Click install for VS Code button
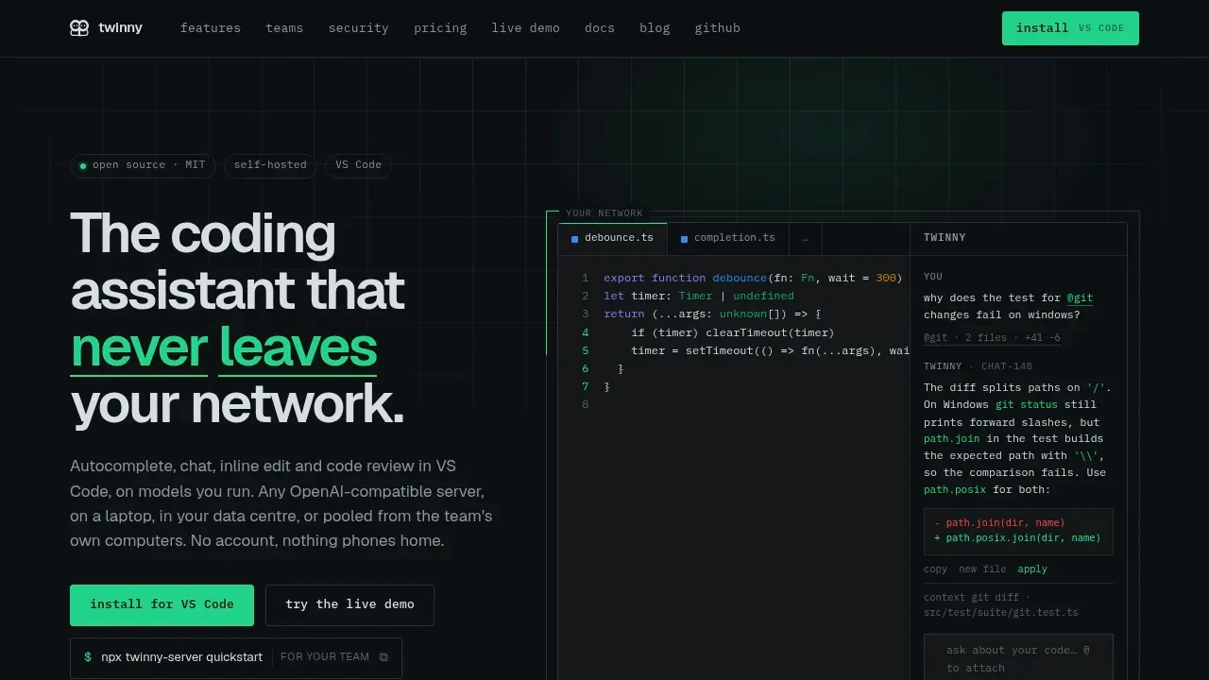Image resolution: width=1209 pixels, height=680 pixels. pyautogui.click(x=162, y=605)
